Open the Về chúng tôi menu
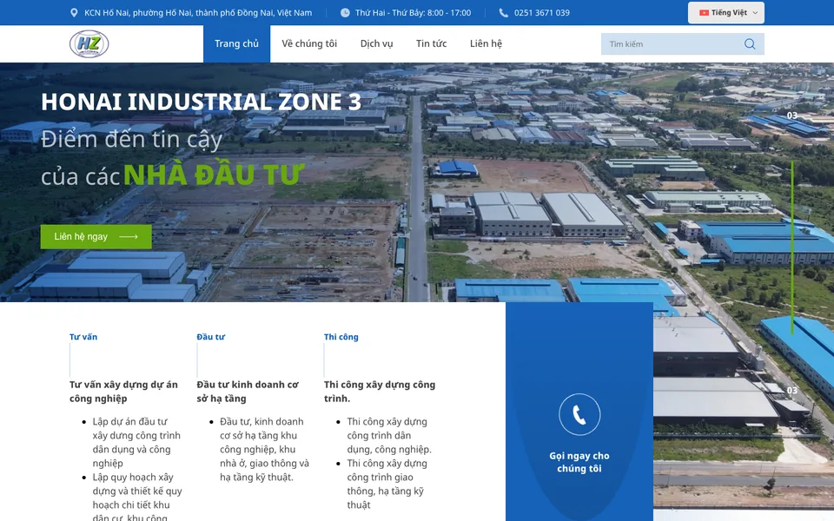Screen dimensions: 834x521 click(x=309, y=43)
